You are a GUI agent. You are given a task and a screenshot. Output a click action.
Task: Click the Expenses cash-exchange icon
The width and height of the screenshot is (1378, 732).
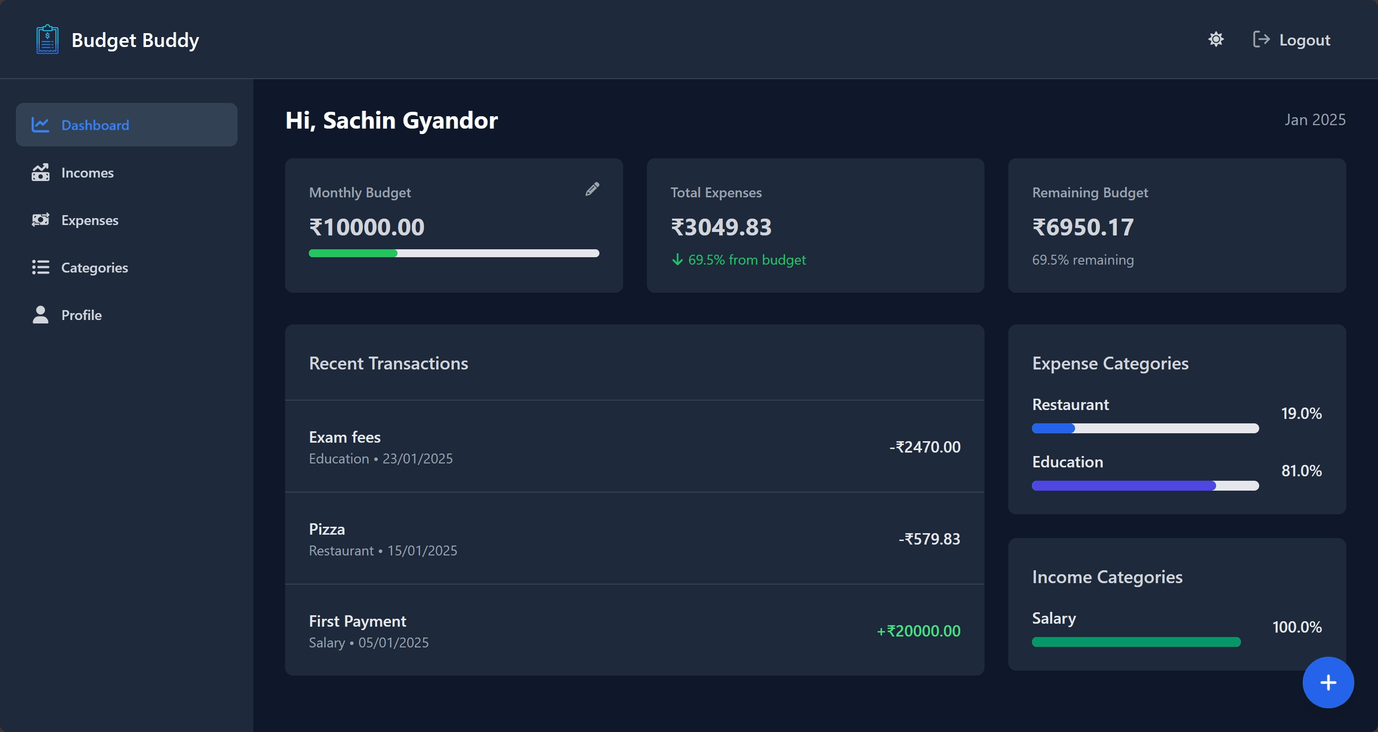(41, 220)
